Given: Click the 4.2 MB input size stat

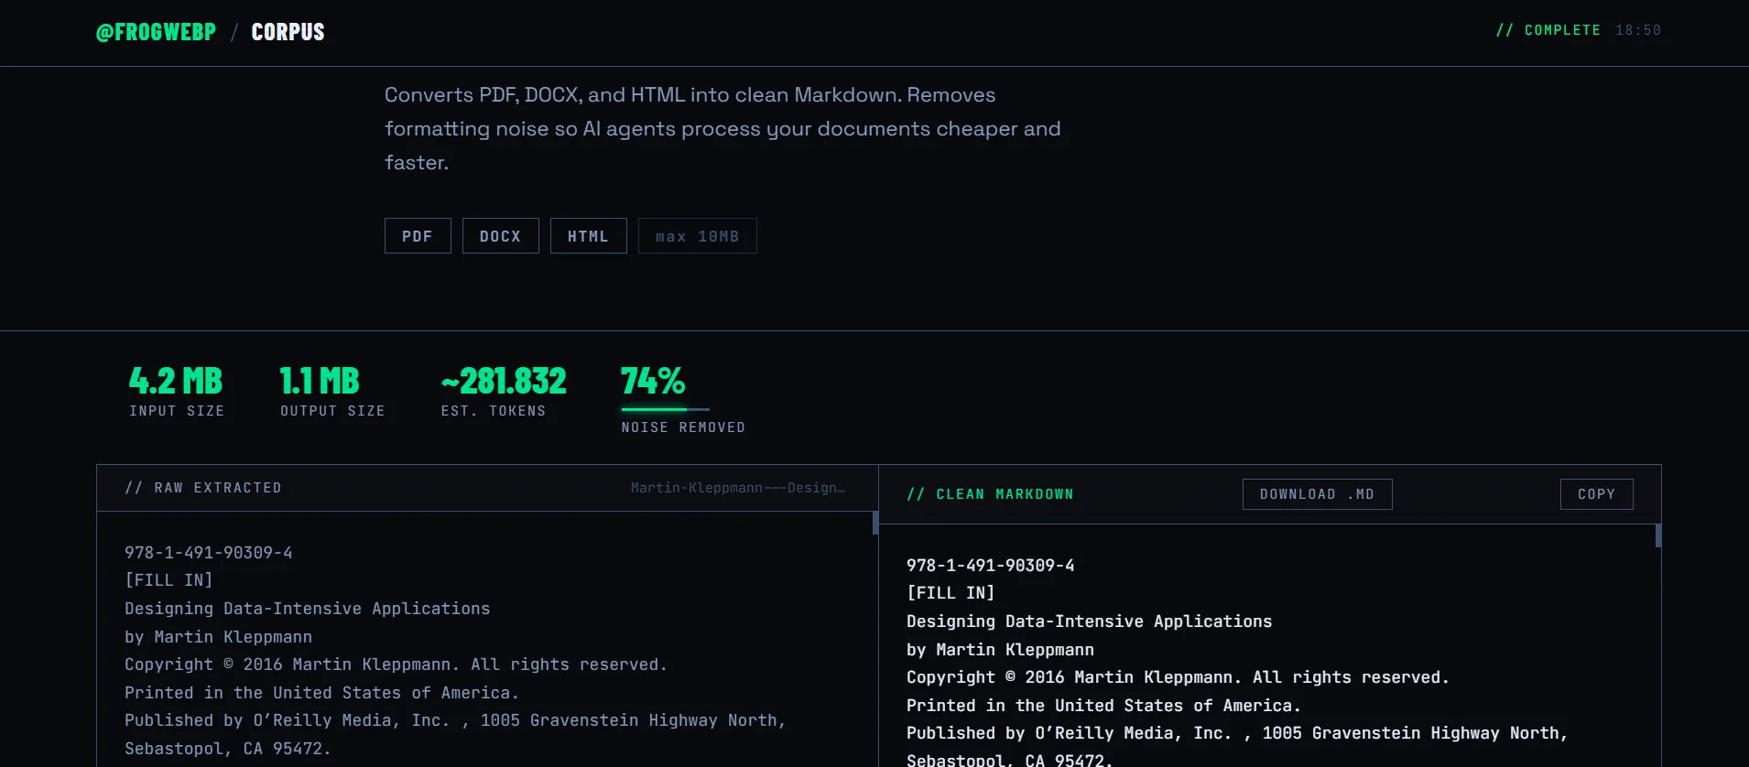Looking at the screenshot, I should pos(176,381).
